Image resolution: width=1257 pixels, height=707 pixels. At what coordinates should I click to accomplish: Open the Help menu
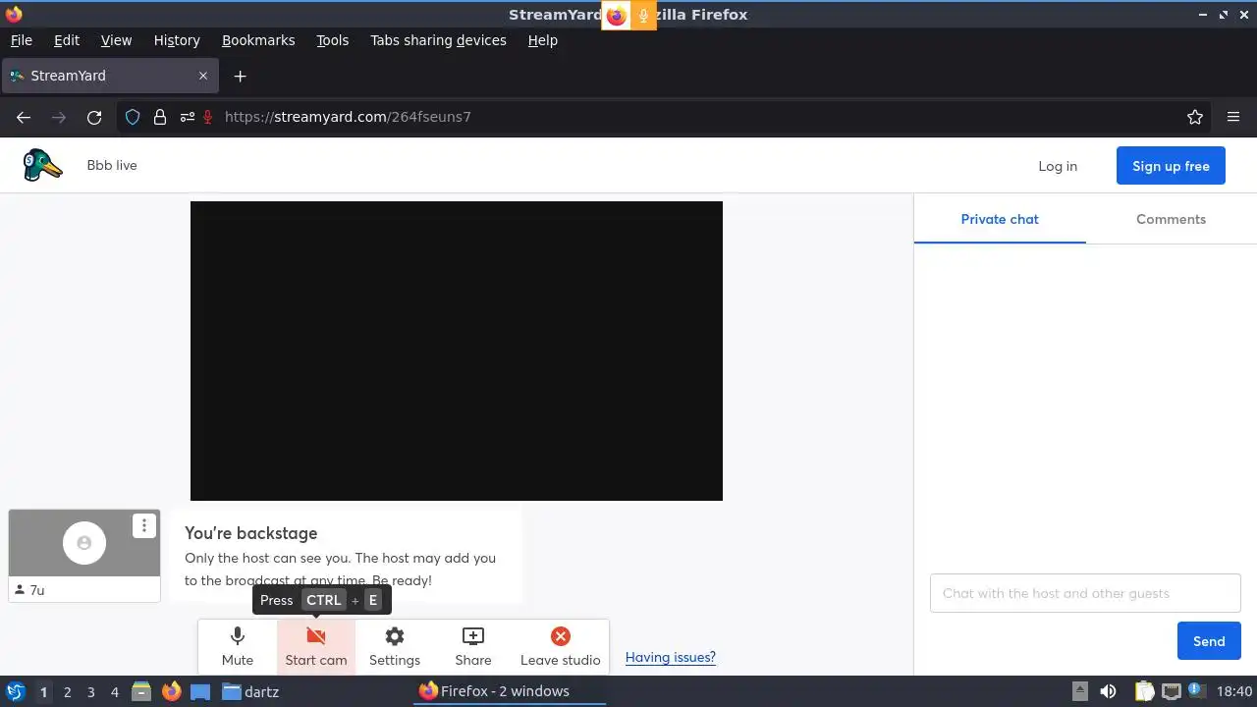(542, 40)
